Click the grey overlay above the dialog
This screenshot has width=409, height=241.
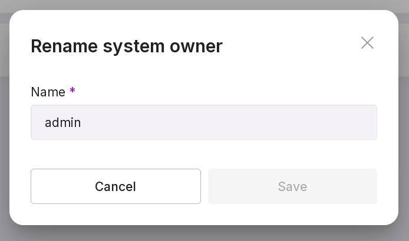click(203, 4)
